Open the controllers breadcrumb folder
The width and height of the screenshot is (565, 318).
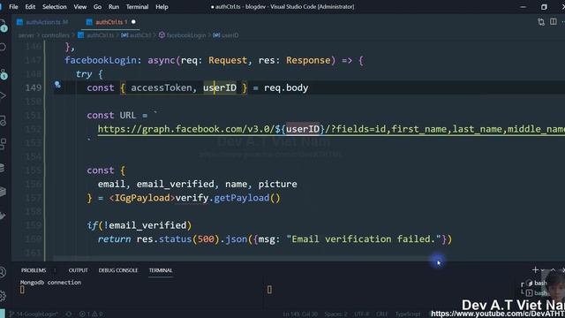(55, 35)
